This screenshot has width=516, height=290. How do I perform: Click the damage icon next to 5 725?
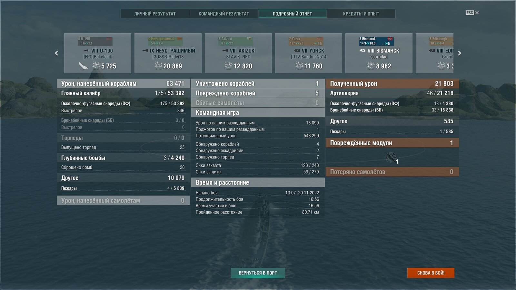pyautogui.click(x=96, y=66)
